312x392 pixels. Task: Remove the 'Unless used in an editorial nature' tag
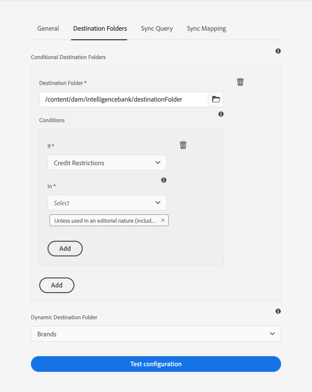[163, 220]
